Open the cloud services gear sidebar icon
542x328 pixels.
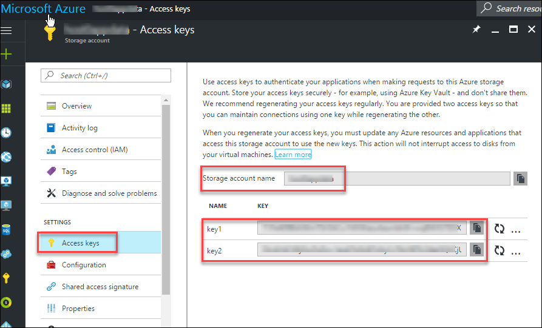6,254
